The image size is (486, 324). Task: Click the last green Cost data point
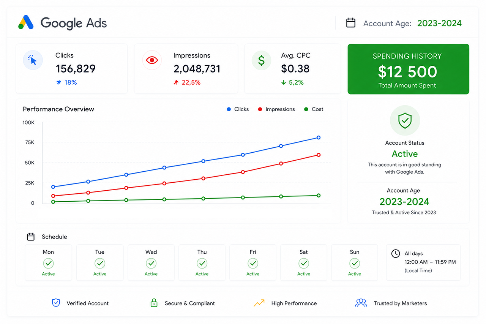(319, 195)
